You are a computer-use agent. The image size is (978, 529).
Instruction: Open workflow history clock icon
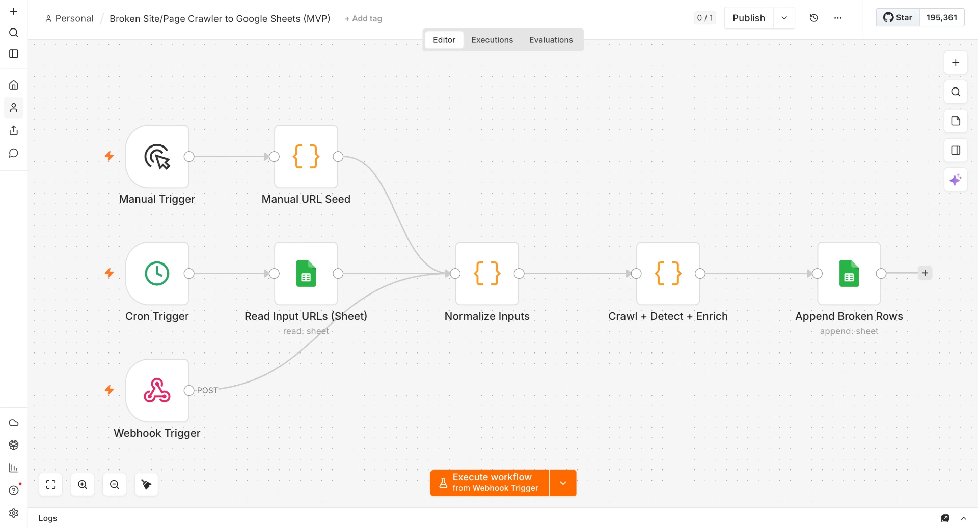tap(814, 18)
